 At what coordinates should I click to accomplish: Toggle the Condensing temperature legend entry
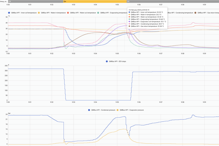[x=180, y=13]
